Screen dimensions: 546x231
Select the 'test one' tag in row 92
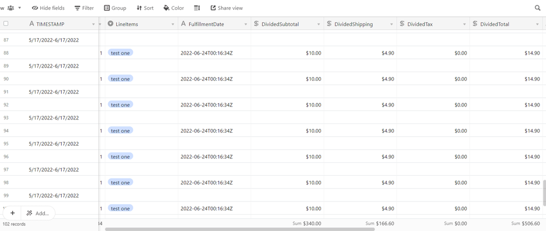(x=121, y=104)
